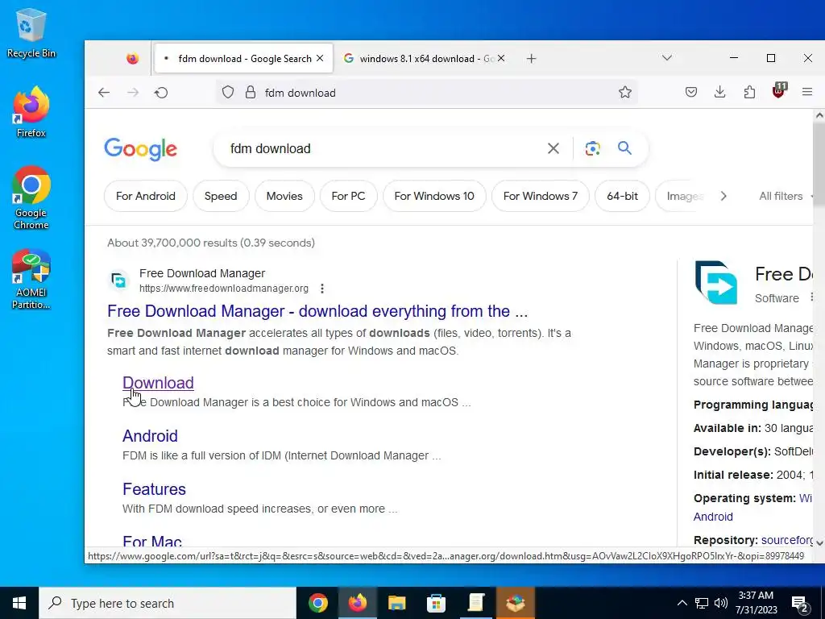Open Features sitelink
825x619 pixels.
[154, 489]
